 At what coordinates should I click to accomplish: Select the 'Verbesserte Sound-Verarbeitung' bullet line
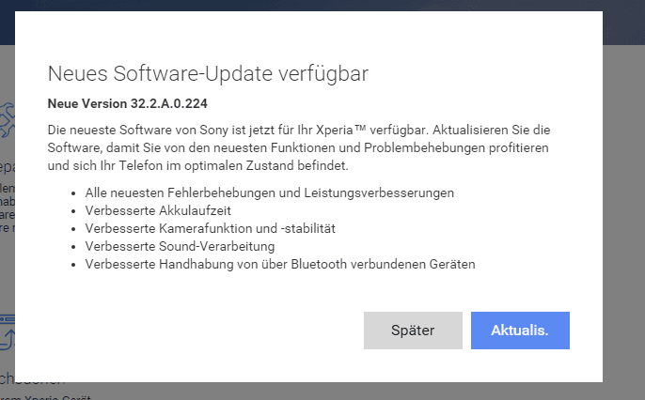[180, 246]
